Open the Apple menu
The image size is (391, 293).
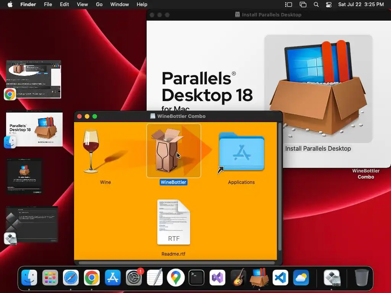point(10,5)
